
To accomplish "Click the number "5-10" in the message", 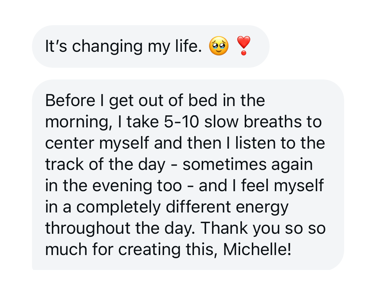I will click(x=181, y=122).
